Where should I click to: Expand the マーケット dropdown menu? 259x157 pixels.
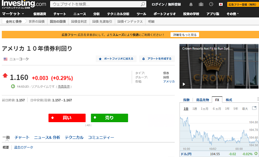13,14
